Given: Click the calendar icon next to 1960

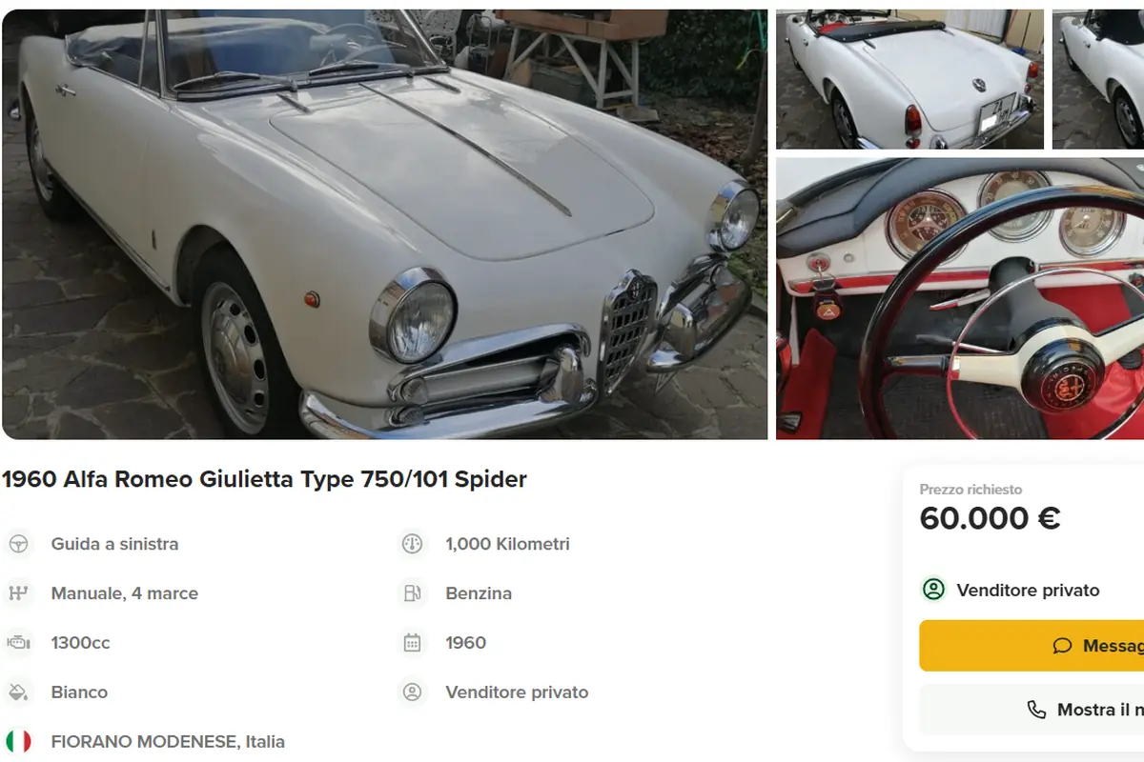Looking at the screenshot, I should coord(412,643).
